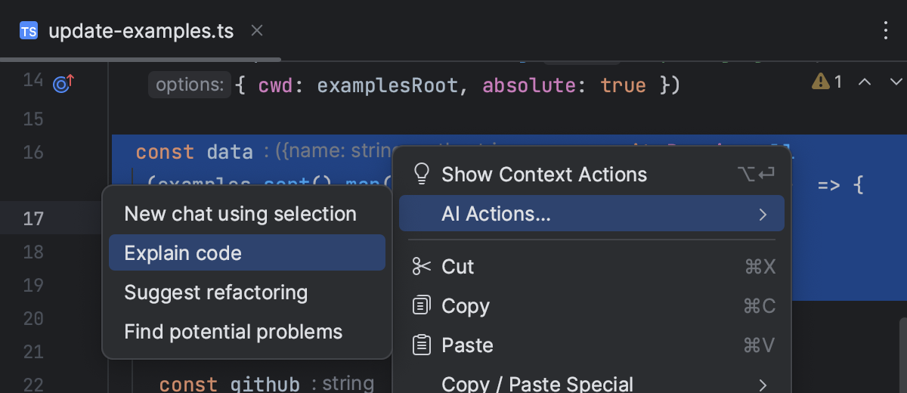907x393 pixels.
Task: Jump to previous highlighted error arrow
Action: click(866, 82)
